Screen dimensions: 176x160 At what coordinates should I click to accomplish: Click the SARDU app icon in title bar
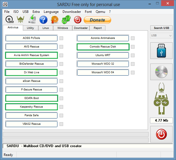(x=5, y=4)
